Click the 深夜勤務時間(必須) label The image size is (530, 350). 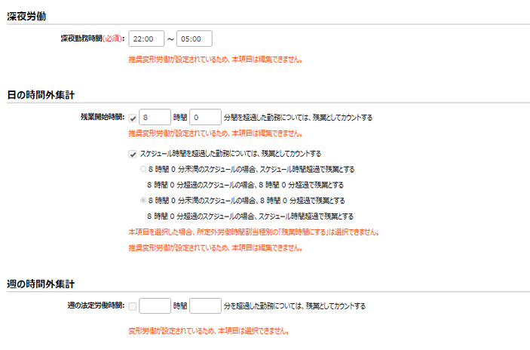tap(93, 38)
